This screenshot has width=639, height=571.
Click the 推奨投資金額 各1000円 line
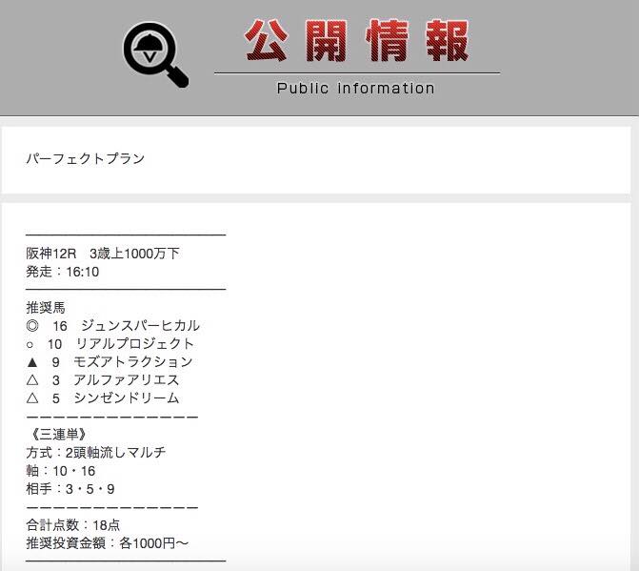click(x=108, y=543)
